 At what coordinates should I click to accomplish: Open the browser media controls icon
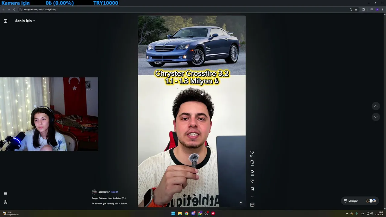(372, 9)
